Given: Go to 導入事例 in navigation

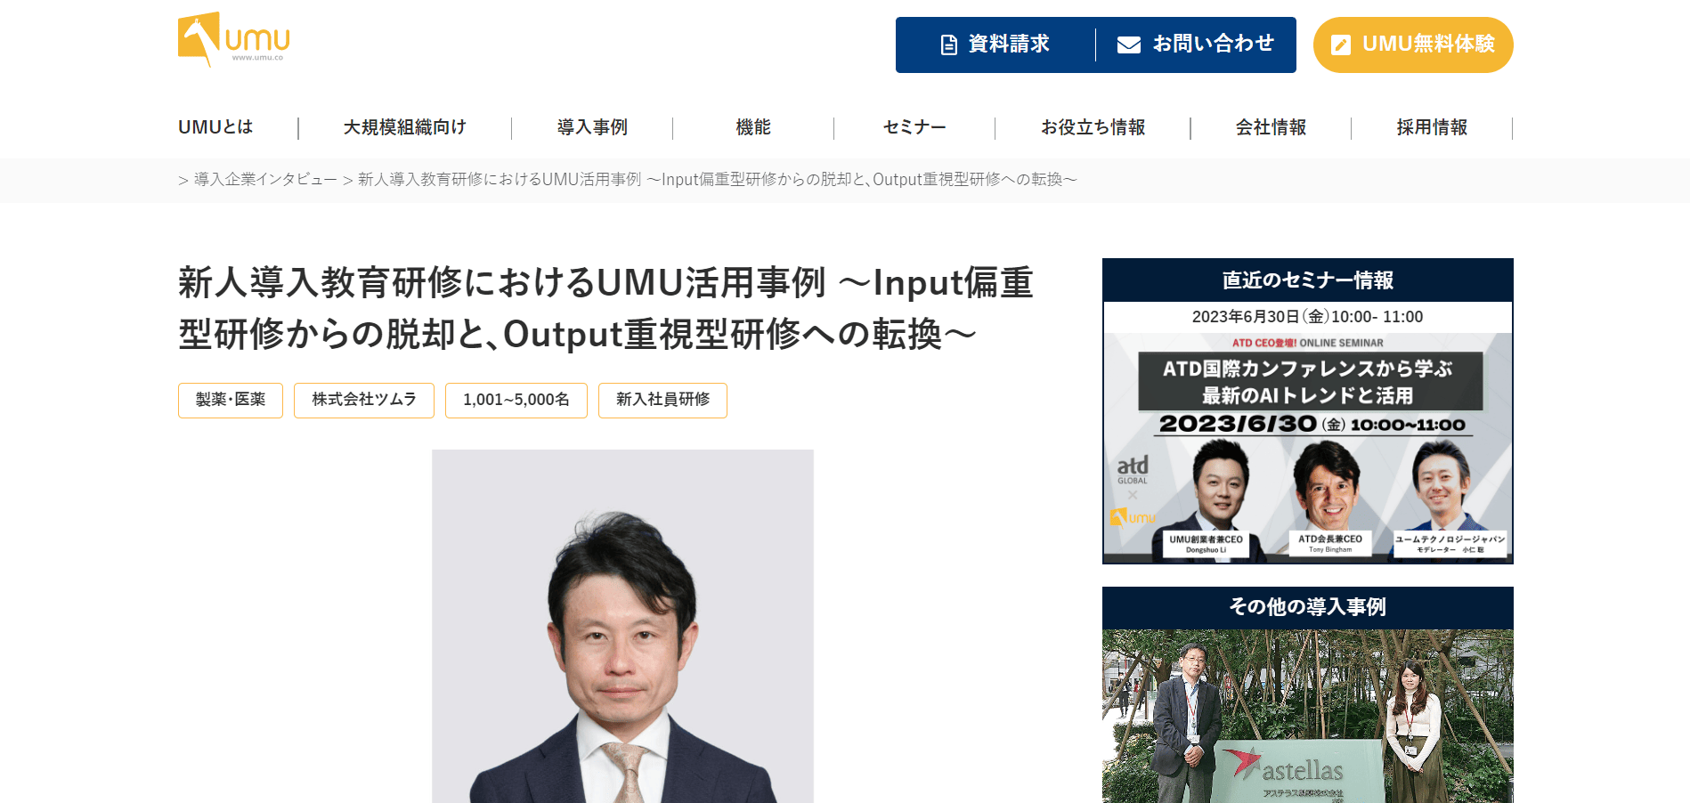Looking at the screenshot, I should coord(592,127).
